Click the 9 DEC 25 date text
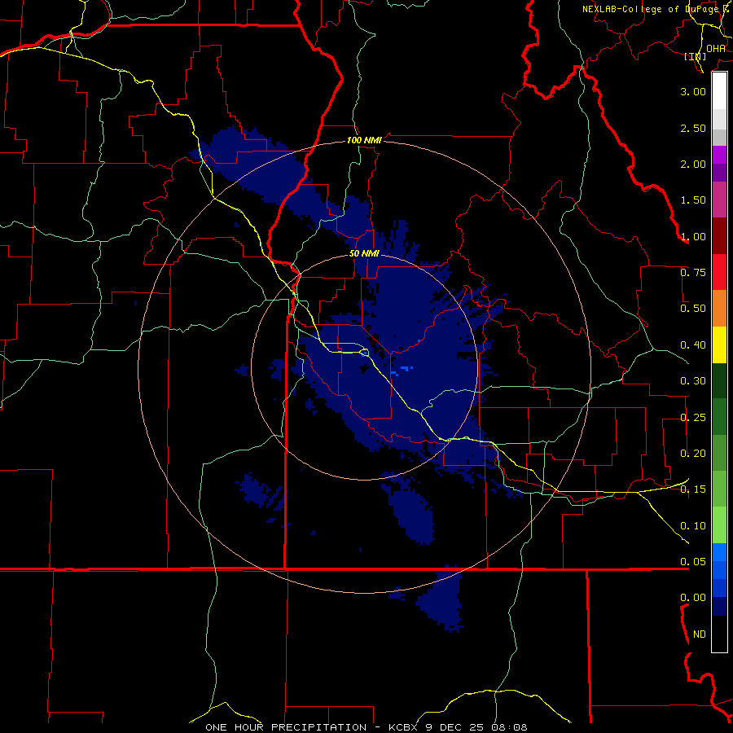Viewport: 733px width, 733px height. coord(454,727)
